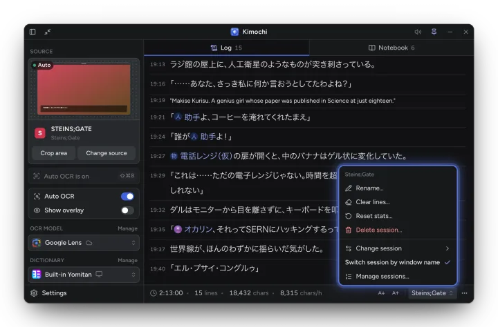Click the Auto OCR scan icon

point(37,197)
